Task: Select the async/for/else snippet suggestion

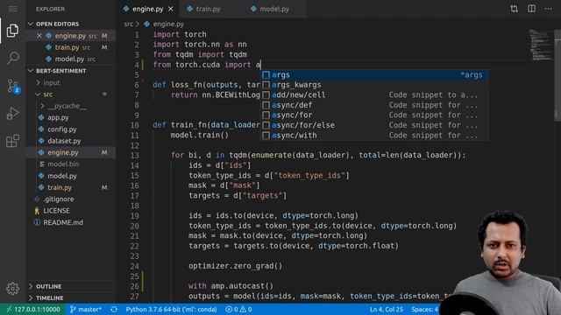Action: point(374,125)
